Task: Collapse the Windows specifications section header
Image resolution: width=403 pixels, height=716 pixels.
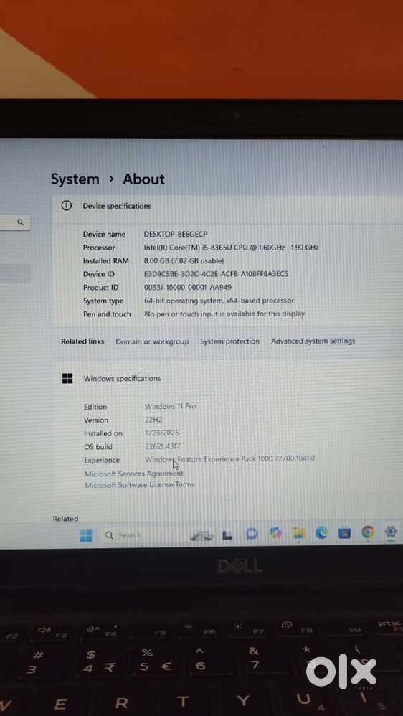Action: tap(227, 378)
